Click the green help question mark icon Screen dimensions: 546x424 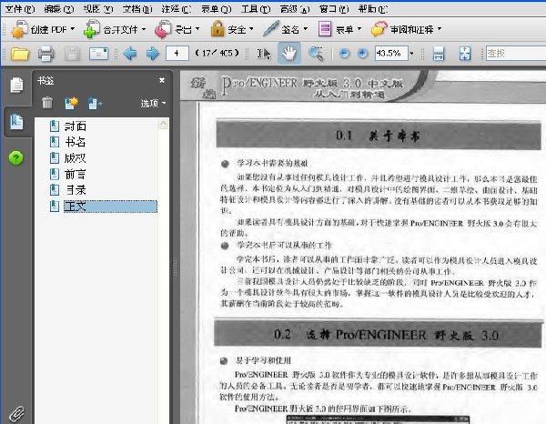point(16,158)
